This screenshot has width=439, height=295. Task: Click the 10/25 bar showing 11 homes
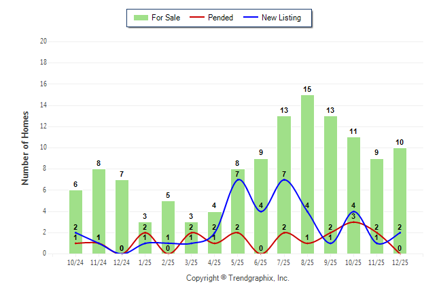(x=353, y=195)
